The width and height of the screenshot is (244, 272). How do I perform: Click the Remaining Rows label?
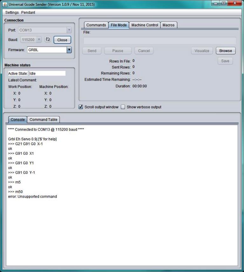[116, 73]
